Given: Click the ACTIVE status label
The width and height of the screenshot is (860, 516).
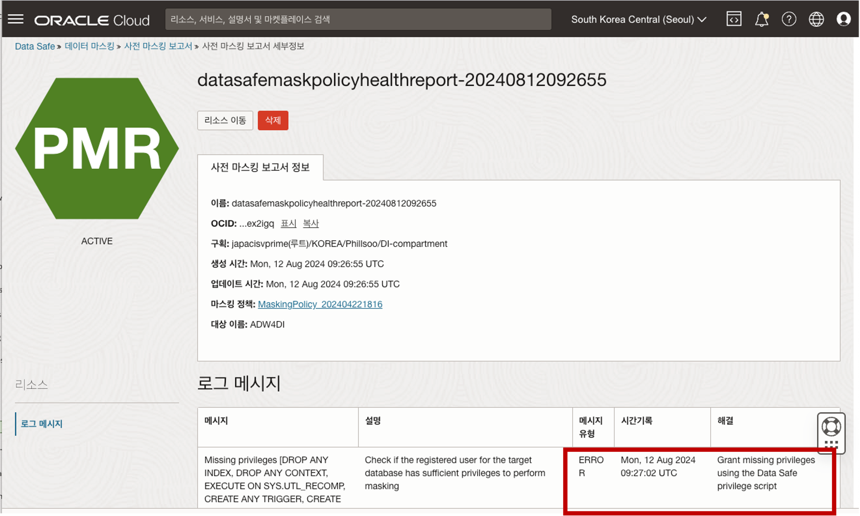Looking at the screenshot, I should pyautogui.click(x=97, y=241).
